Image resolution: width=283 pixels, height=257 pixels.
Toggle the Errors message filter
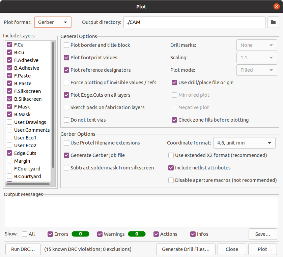(51, 234)
